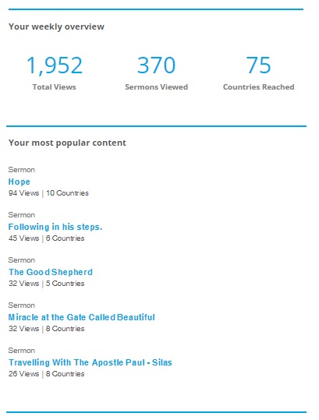Screen dimensions: 319x420
Task: Open the Hope sermon link
Action: point(19,182)
